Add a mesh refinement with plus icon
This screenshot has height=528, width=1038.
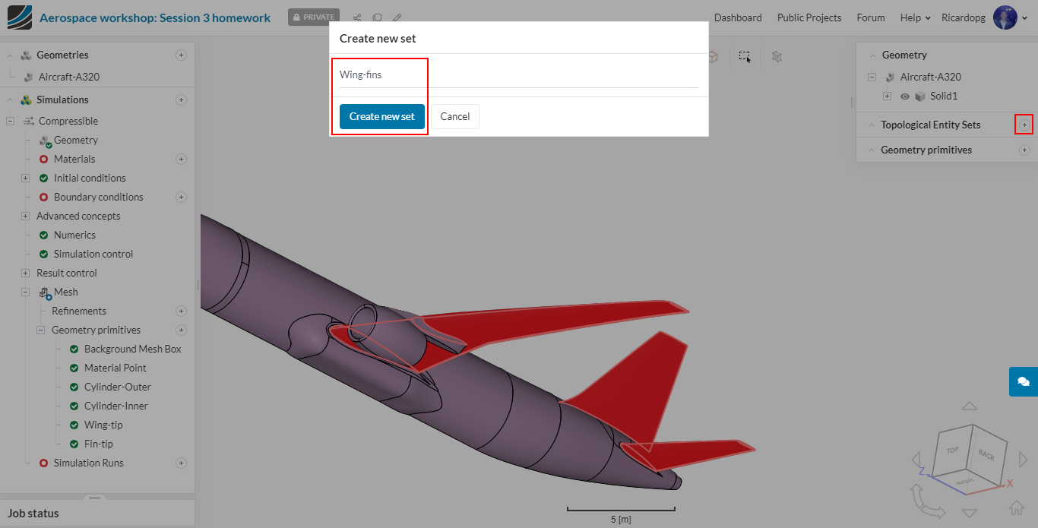(x=181, y=311)
